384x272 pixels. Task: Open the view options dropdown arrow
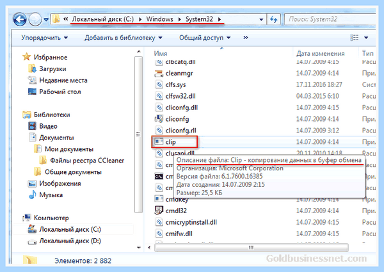coord(366,38)
